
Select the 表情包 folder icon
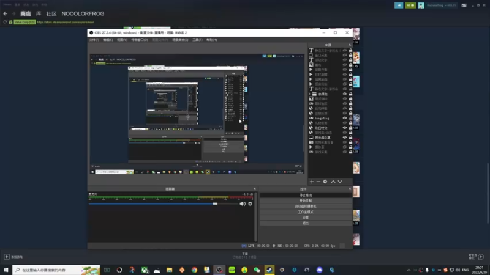[315, 94]
